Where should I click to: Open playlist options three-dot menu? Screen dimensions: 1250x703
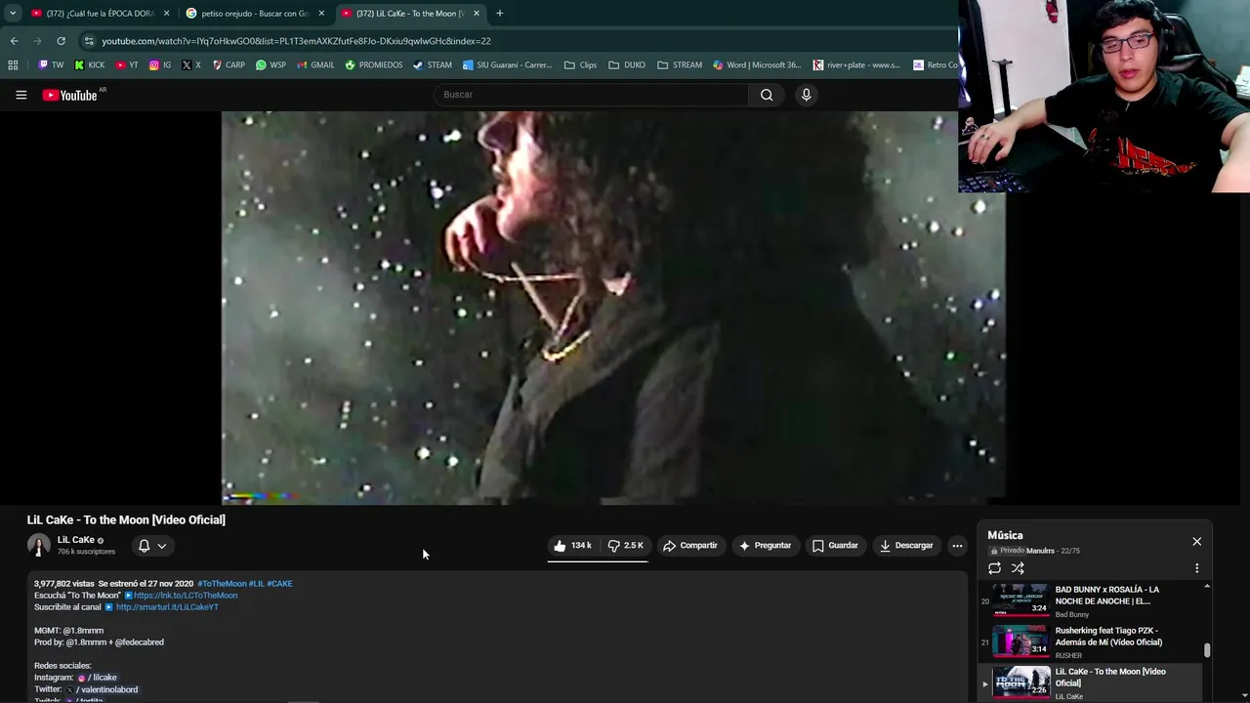[1196, 568]
